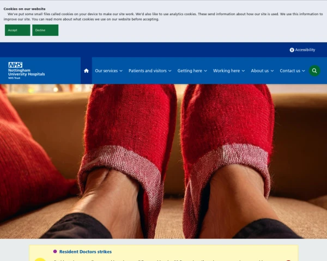The image size is (327, 261).
Task: Click the Contact us chevron arrow
Action: tap(304, 71)
